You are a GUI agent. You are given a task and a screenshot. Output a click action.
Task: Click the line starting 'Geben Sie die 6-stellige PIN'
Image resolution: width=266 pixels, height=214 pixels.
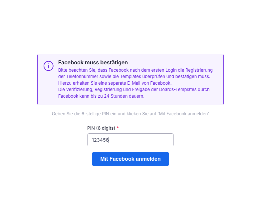(x=130, y=114)
